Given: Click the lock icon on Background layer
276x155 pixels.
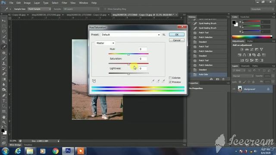Looking at the screenshot, I should (x=268, y=89).
